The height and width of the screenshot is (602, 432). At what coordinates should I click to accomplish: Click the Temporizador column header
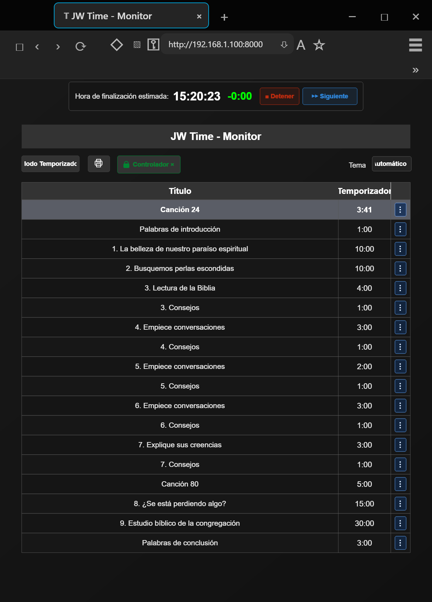364,191
